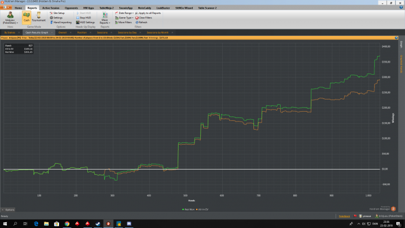Switch to Tournament game mode
This screenshot has height=228, width=405.
click(x=39, y=17)
